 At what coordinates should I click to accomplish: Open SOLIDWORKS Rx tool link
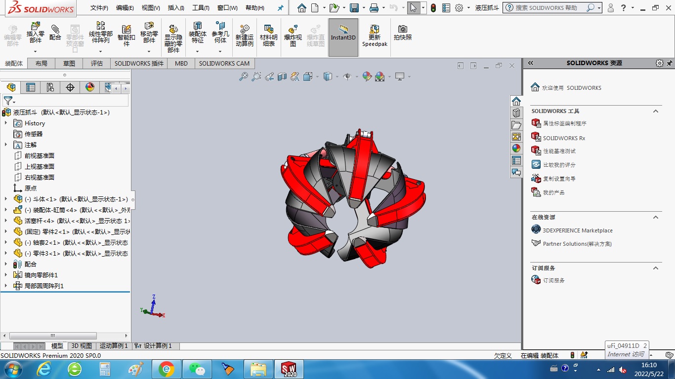[x=564, y=138]
